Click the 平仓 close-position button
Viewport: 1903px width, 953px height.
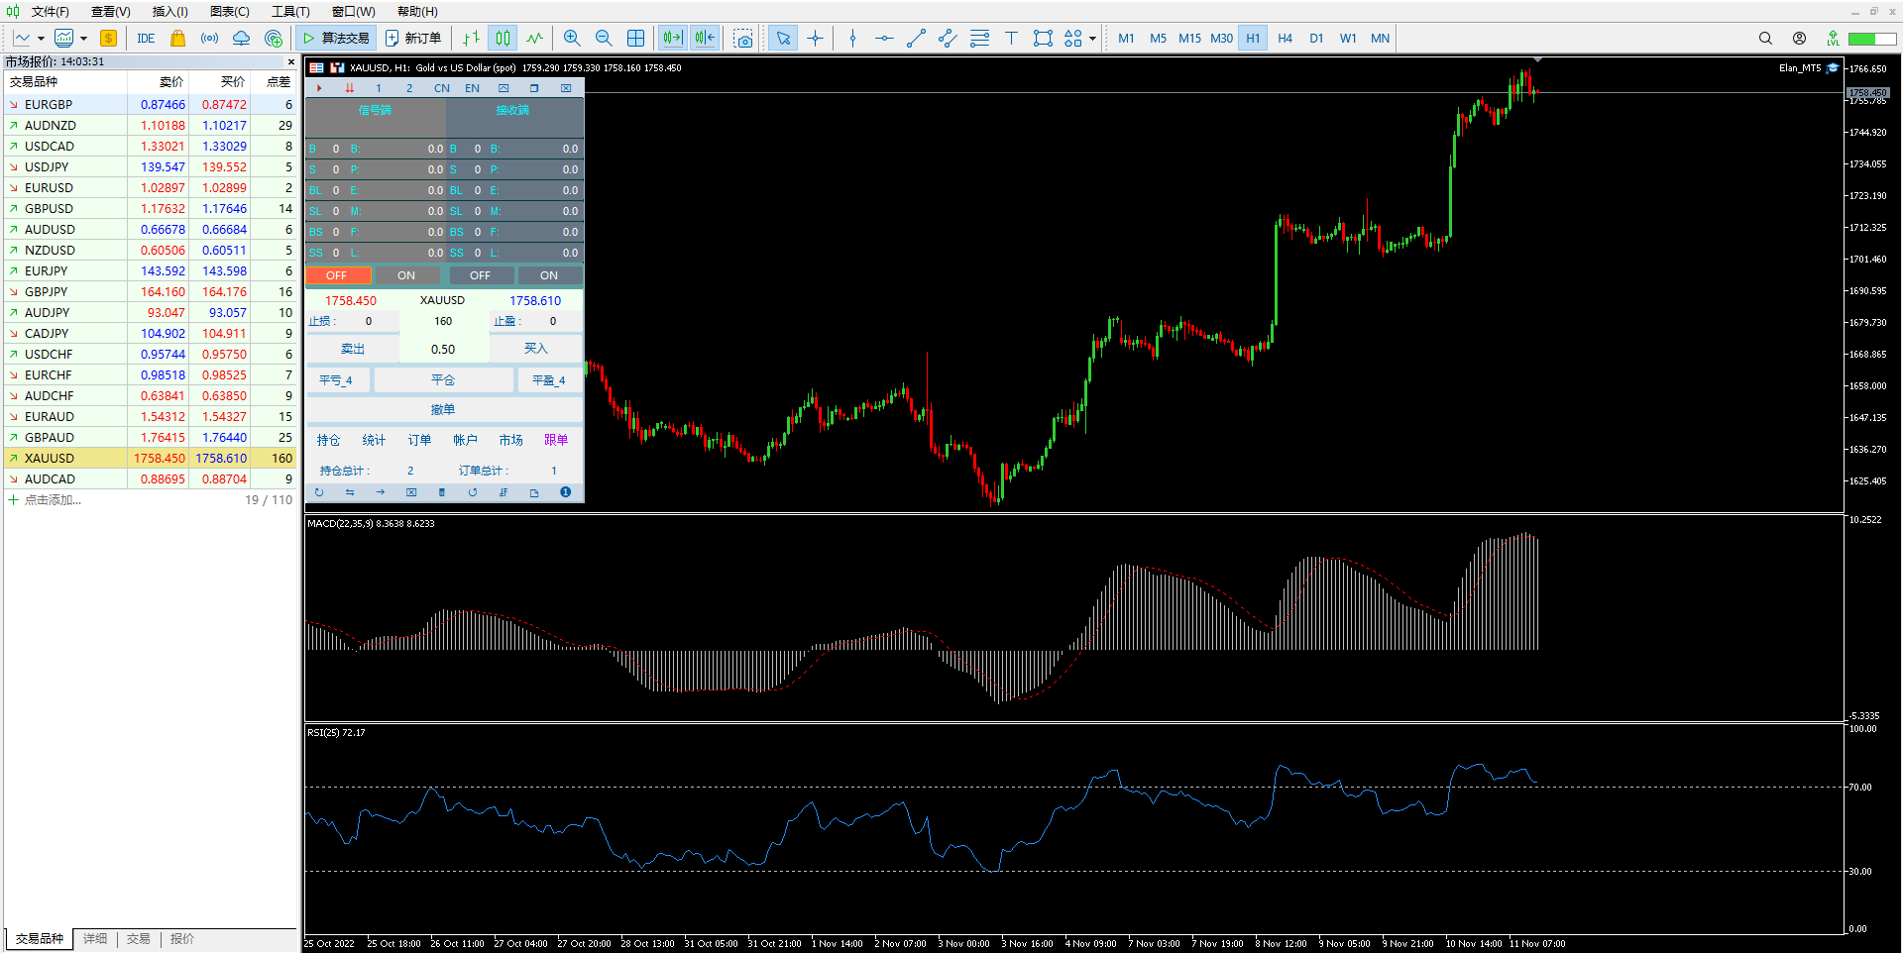(x=443, y=380)
